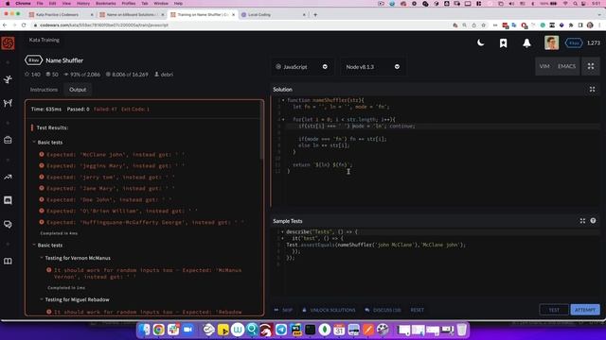Image resolution: width=606 pixels, height=340 pixels.
Task: Submit solution with ATTEMPT button
Action: 585,310
